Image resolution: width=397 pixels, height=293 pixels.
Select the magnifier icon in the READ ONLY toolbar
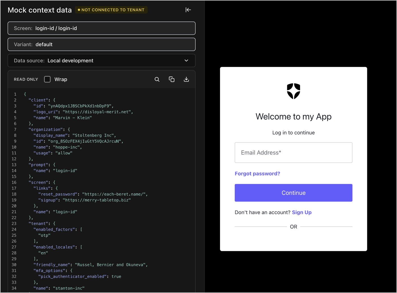[x=157, y=79]
